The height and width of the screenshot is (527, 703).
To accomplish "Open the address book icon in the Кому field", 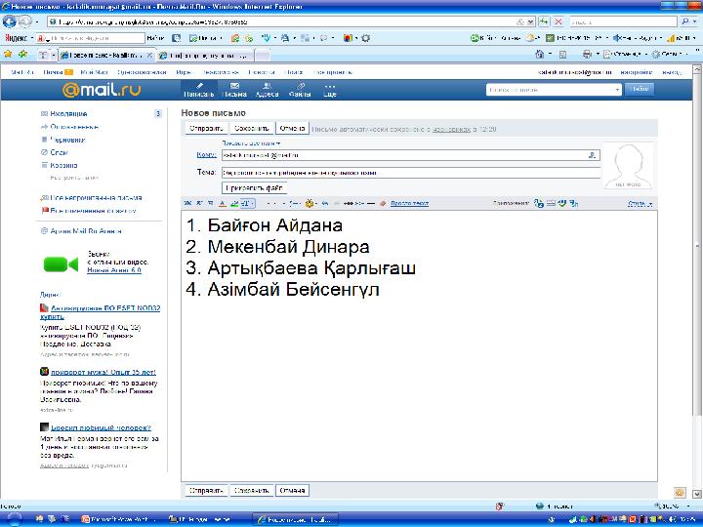I will click(592, 155).
